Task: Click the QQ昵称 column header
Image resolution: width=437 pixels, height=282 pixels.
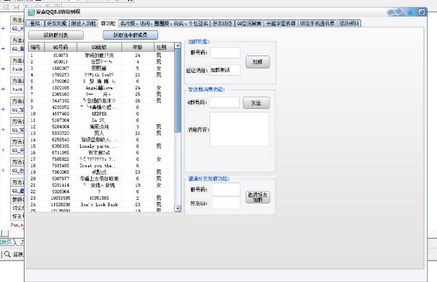Action: (x=99, y=47)
